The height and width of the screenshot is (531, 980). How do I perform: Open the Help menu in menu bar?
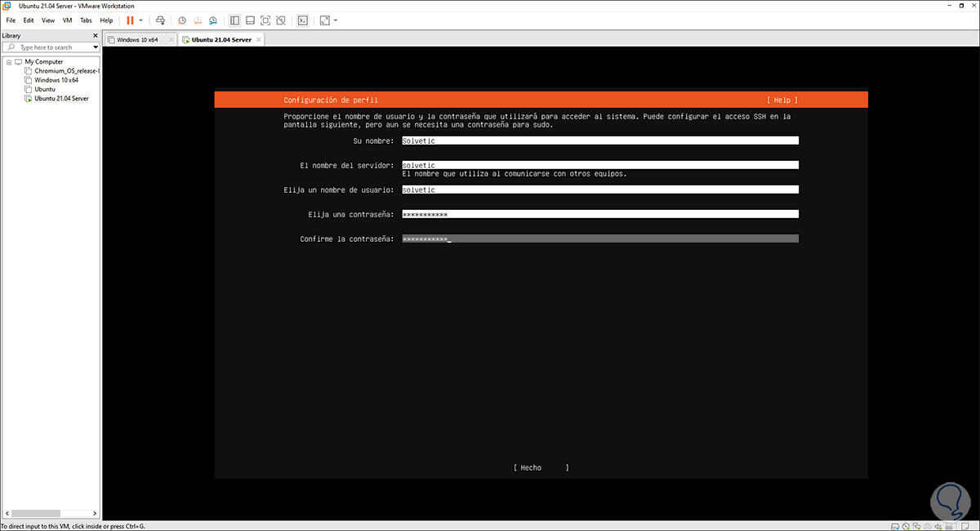[x=106, y=20]
